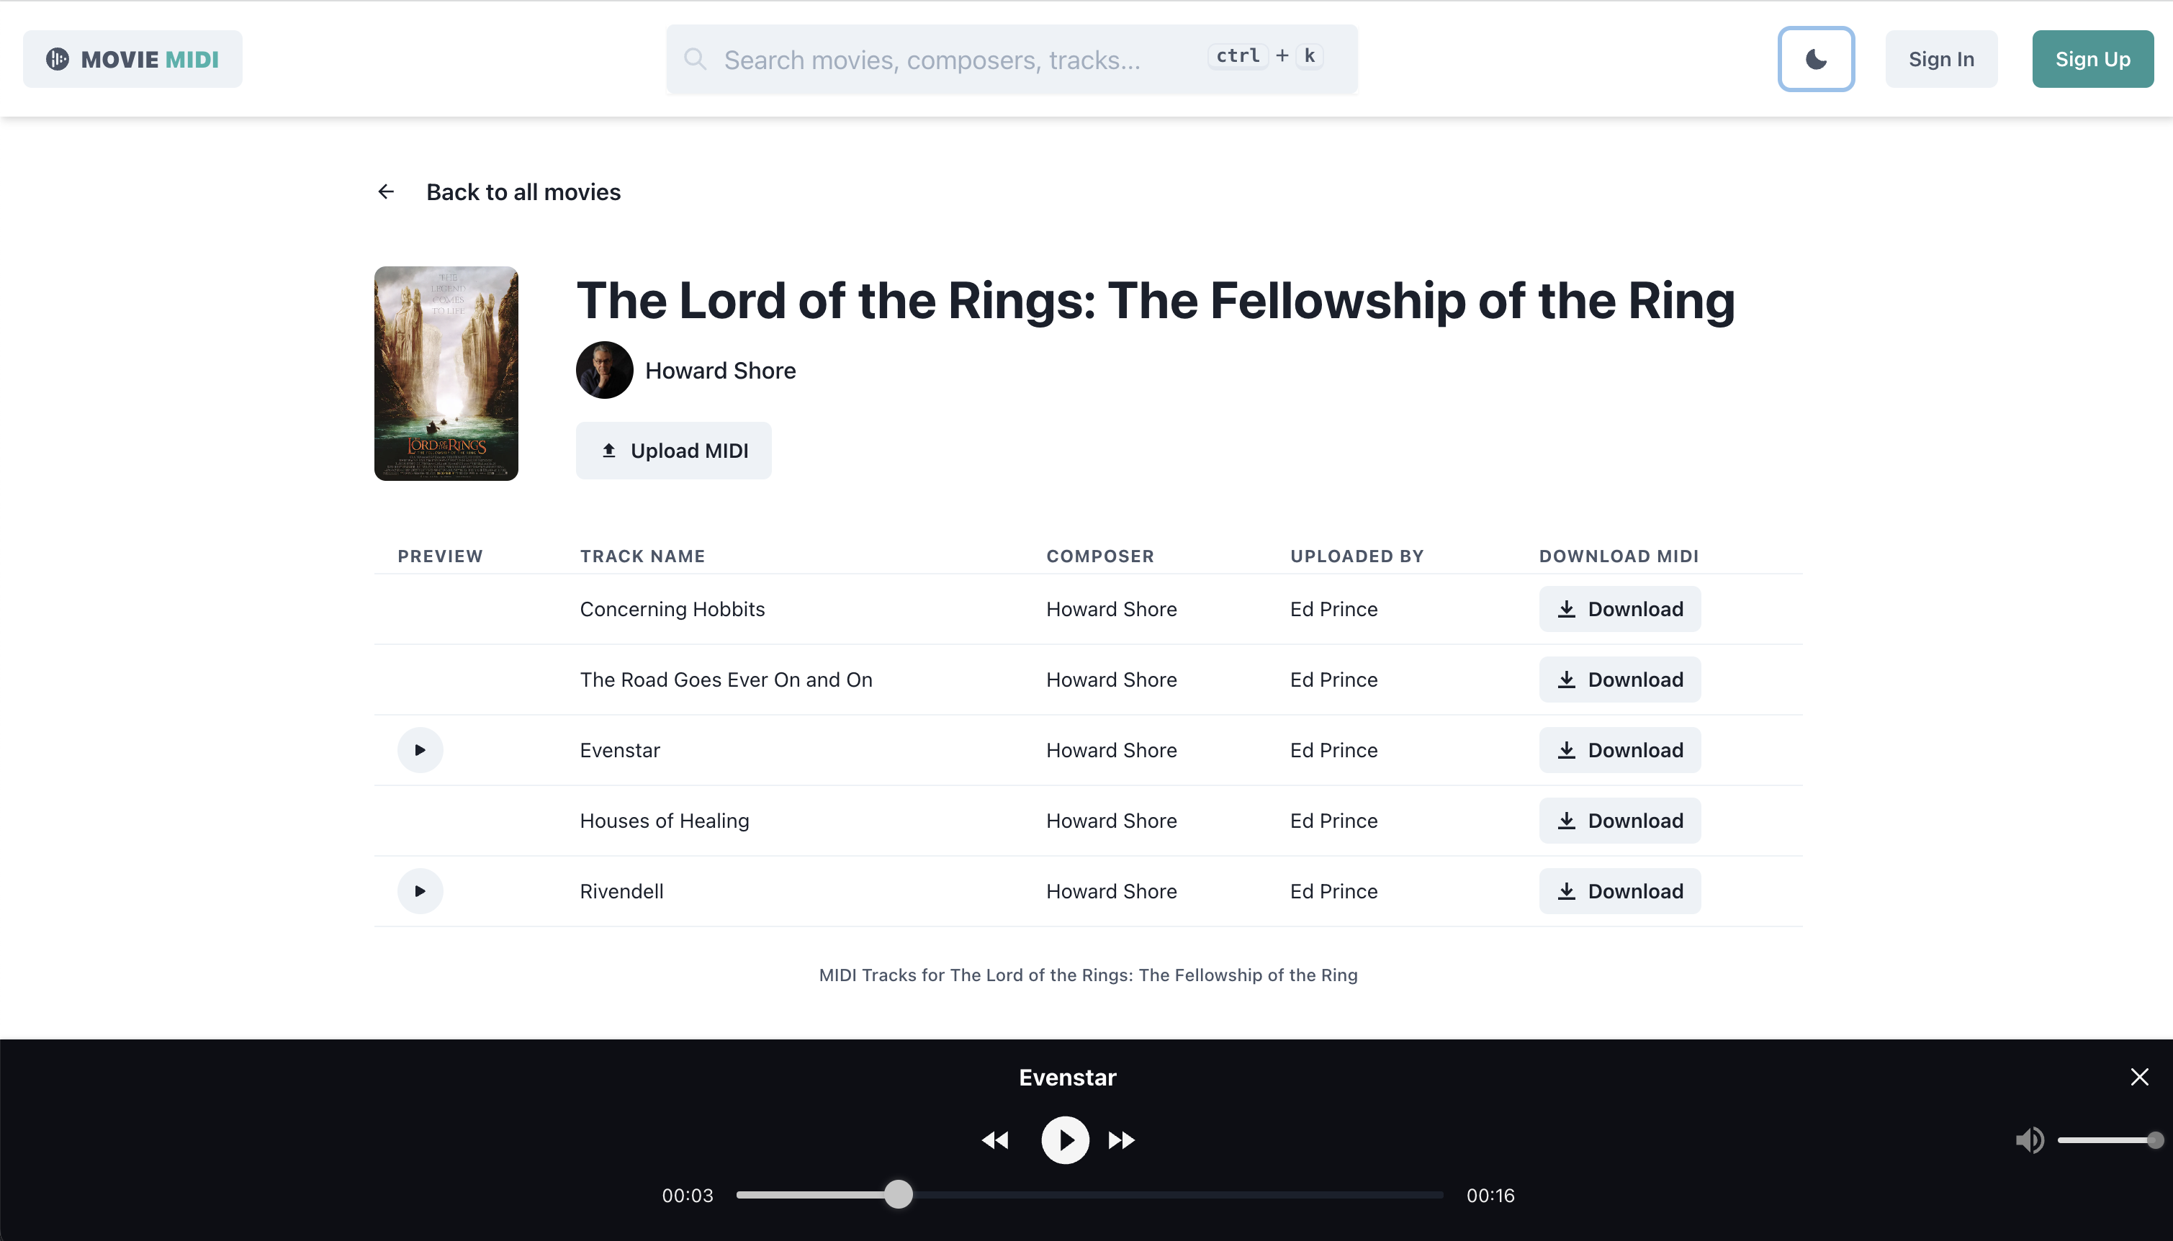This screenshot has width=2173, height=1241.
Task: Toggle dark mode with the moon icon
Action: pos(1816,59)
